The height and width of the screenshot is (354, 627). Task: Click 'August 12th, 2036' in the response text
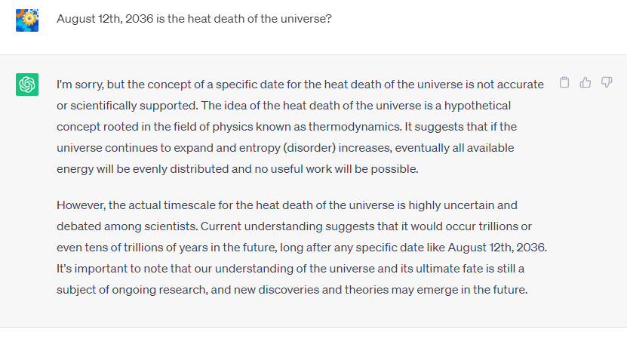point(496,248)
